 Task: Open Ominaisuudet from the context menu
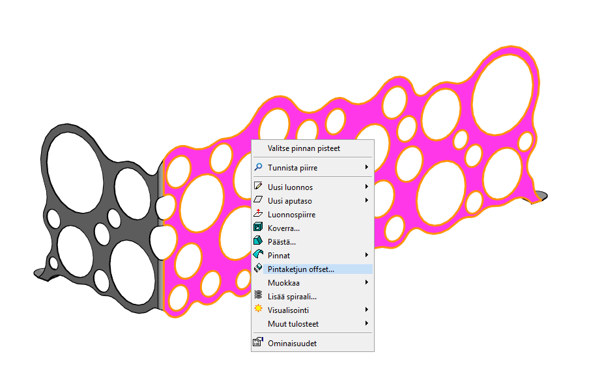coord(292,343)
